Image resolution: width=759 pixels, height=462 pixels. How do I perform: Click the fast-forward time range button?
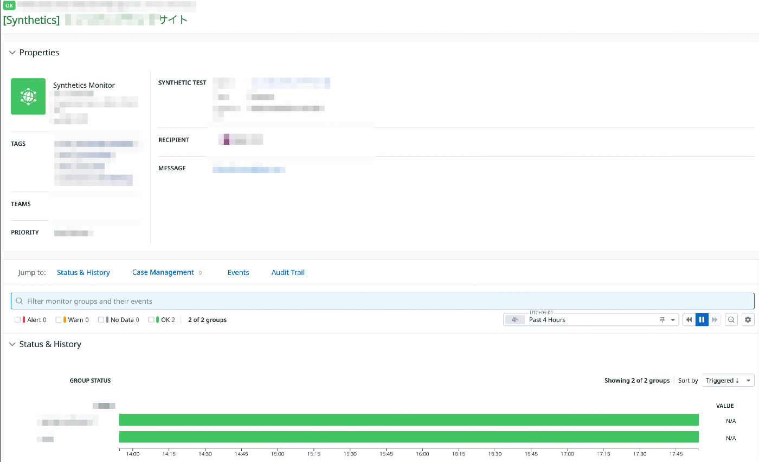715,320
